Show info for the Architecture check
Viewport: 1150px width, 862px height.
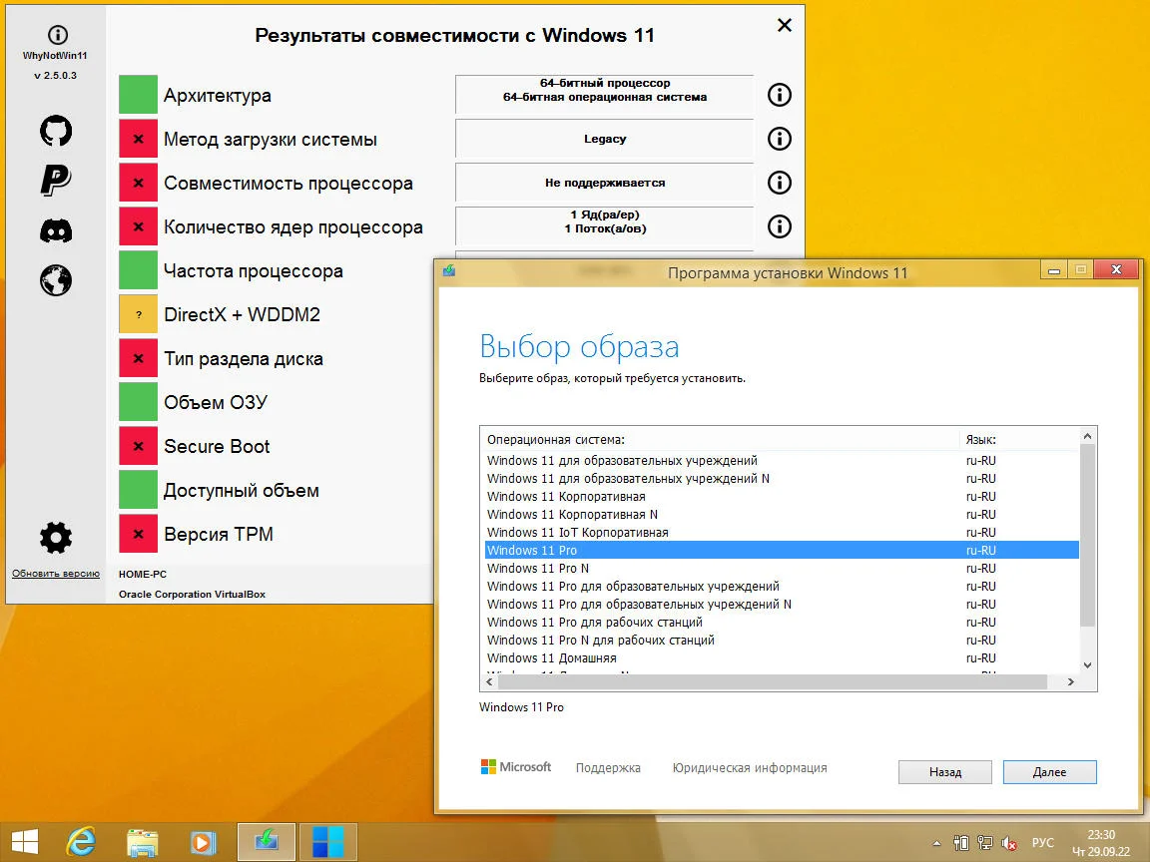point(779,95)
